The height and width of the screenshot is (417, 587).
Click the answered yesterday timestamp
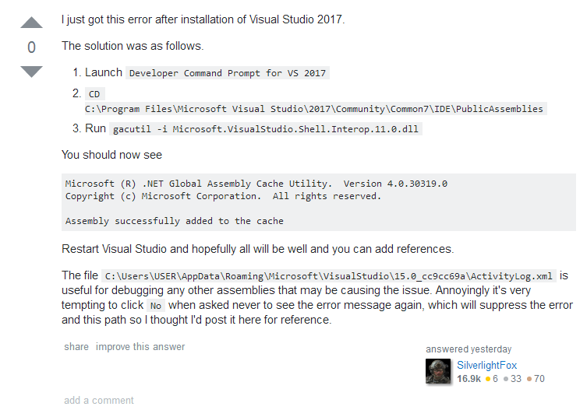[x=469, y=349]
